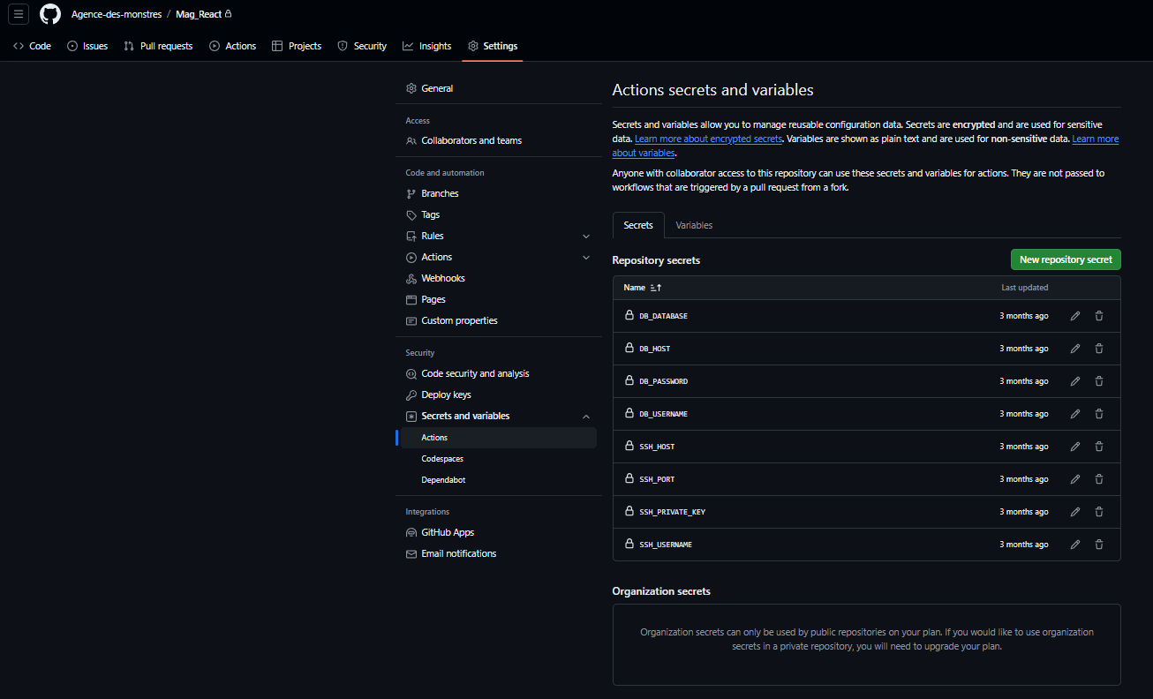Open the Pull requests tab
Viewport: 1153px width, 699px height.
158,46
